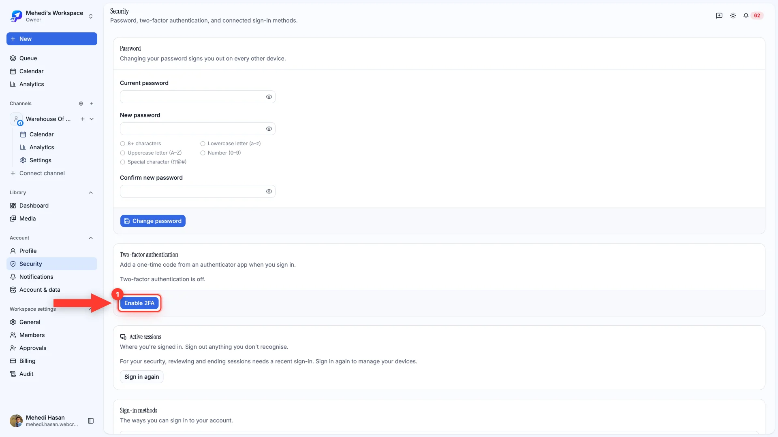Screen dimensions: 778x437
Task: Click the plus icon next to Warehouse Of
Action: pyautogui.click(x=83, y=119)
